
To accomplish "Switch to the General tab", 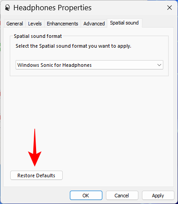I will (15, 24).
